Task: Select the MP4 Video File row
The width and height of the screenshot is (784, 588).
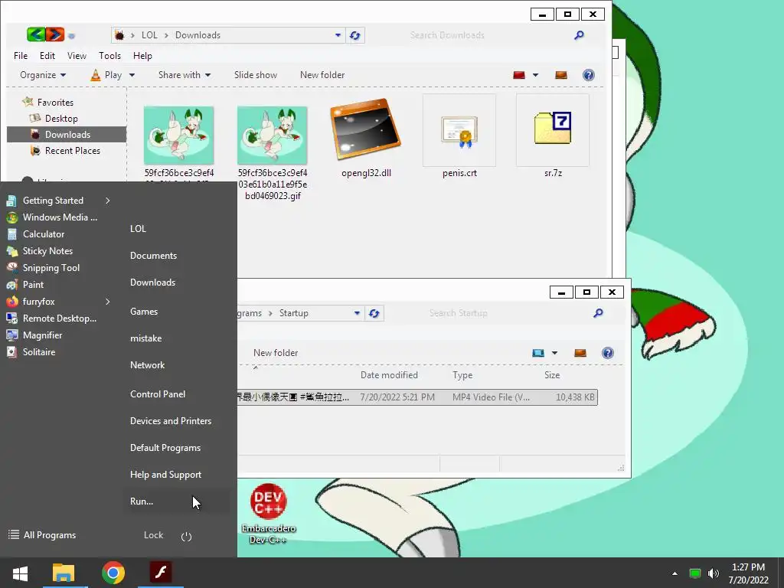Action: pyautogui.click(x=417, y=397)
